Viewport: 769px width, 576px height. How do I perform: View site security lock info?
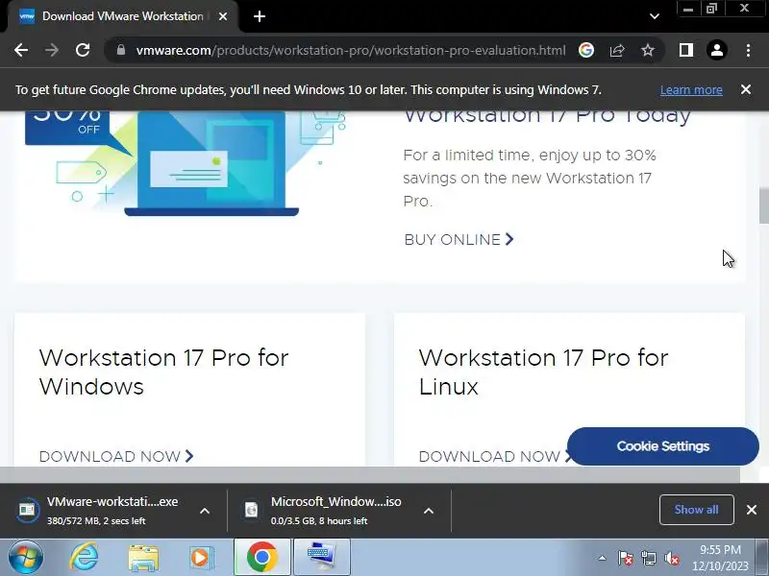121,50
